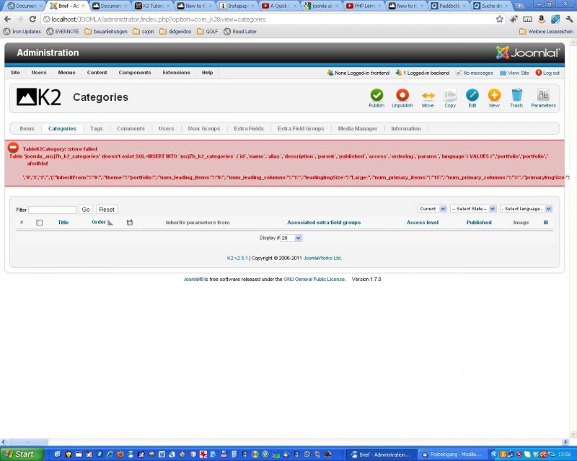Viewport: 577px width, 461px height.
Task: Click the browser wrench settings icon
Action: 569,19
